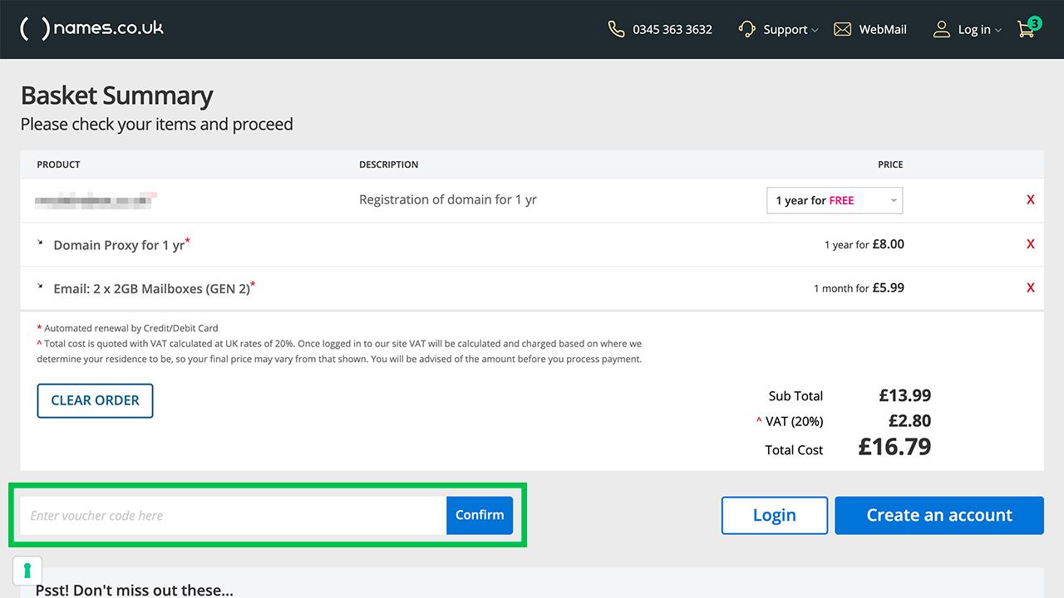Viewport: 1064px width, 598px height.
Task: Click the Confirm voucher button
Action: point(480,515)
